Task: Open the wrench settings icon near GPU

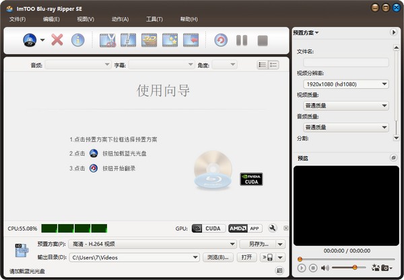Action: click(x=273, y=229)
